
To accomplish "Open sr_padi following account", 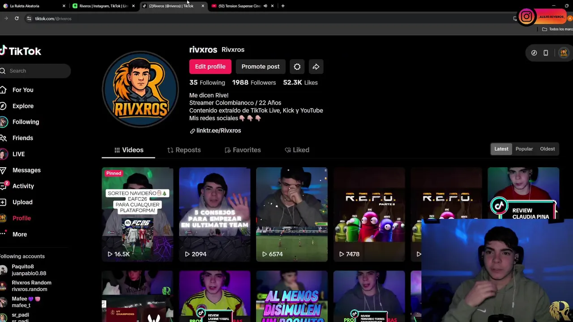I will (x=16, y=317).
